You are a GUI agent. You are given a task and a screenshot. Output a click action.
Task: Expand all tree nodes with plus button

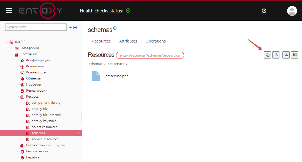(70, 27)
